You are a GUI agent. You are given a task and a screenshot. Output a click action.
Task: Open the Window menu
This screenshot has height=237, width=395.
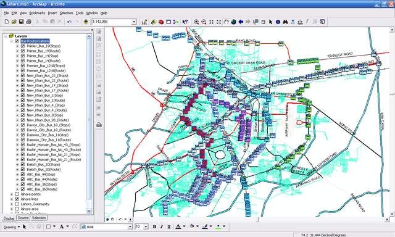click(x=92, y=13)
